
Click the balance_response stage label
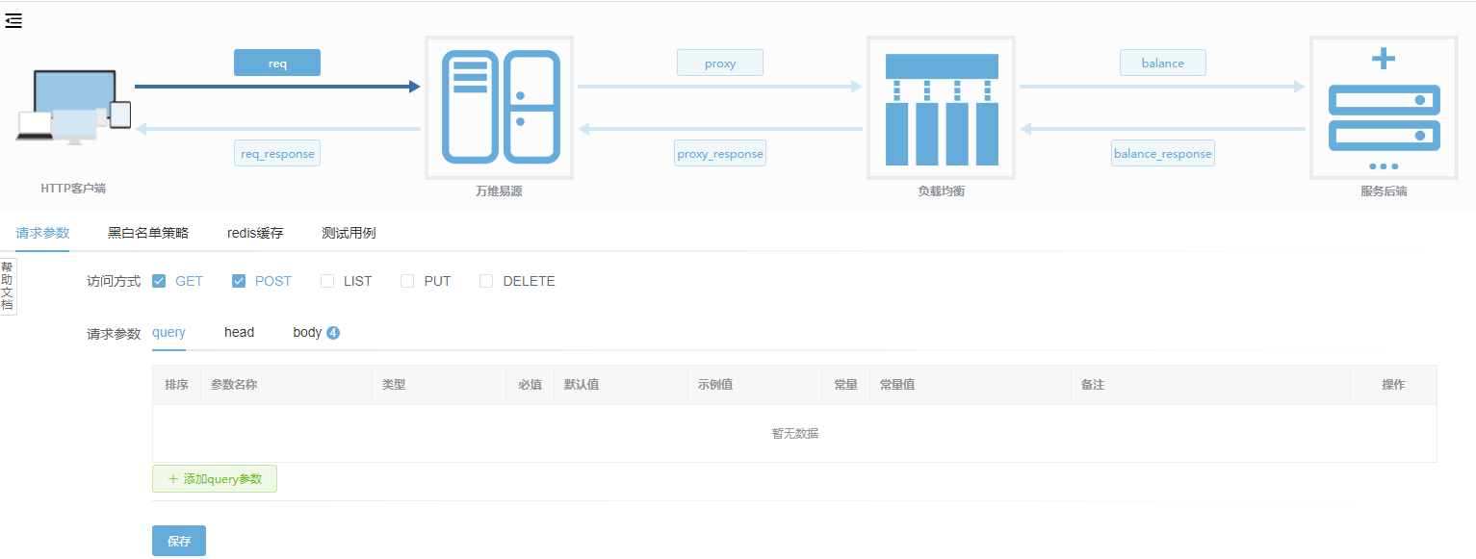coord(1162,154)
